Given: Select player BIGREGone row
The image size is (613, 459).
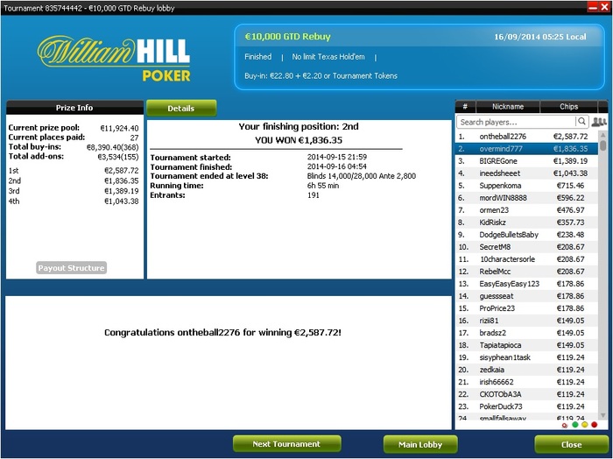Looking at the screenshot, I should pos(526,161).
